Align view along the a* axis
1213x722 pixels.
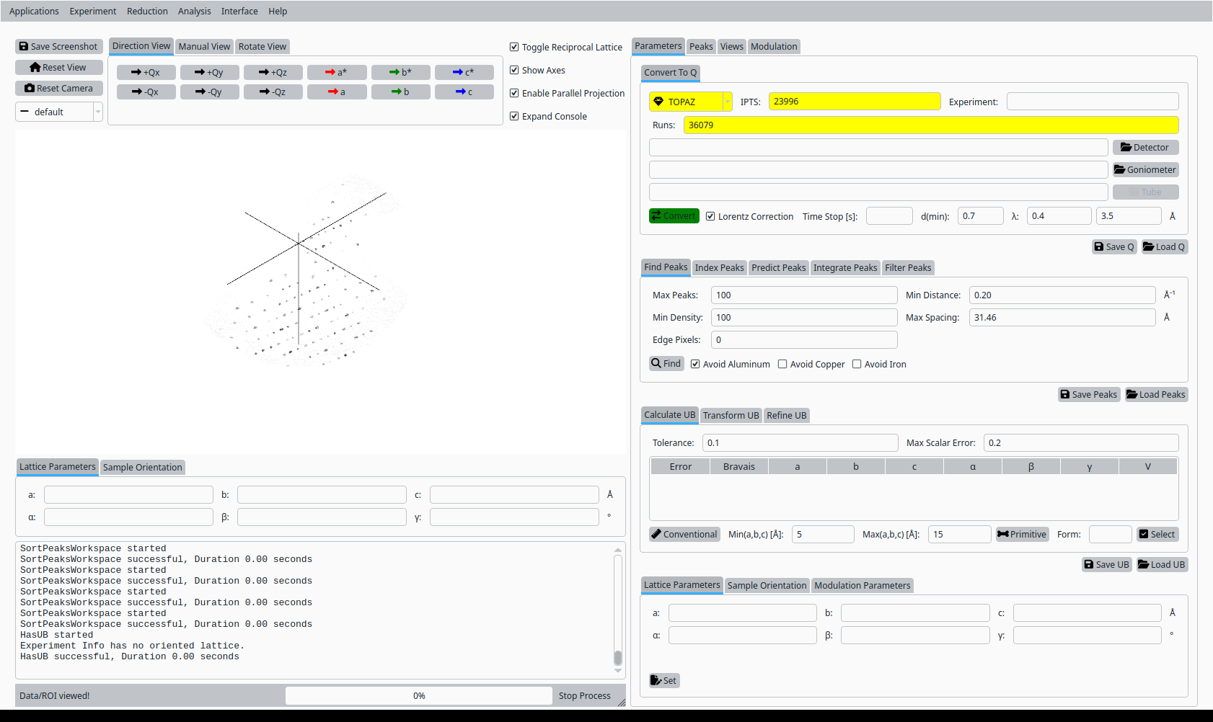click(x=336, y=73)
